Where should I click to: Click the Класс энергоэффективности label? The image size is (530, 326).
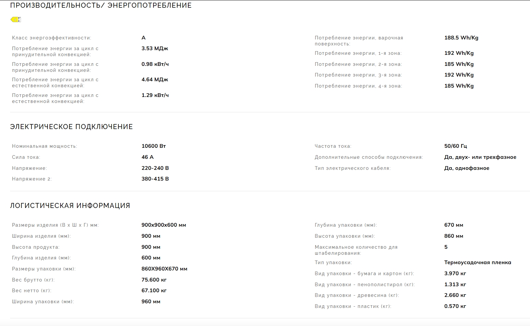(x=51, y=38)
